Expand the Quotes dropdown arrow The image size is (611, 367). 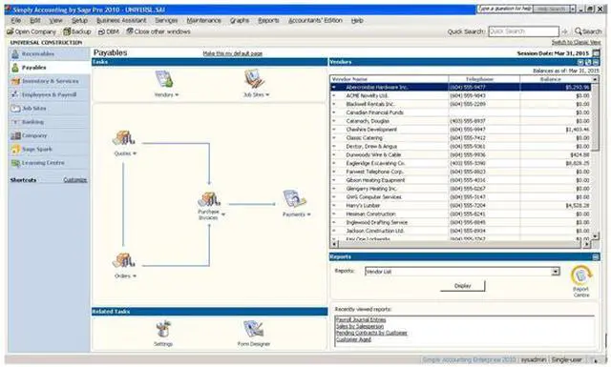point(135,153)
